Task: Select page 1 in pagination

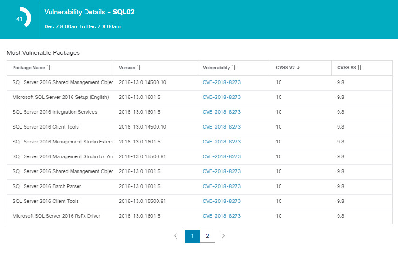Action: pos(192,236)
